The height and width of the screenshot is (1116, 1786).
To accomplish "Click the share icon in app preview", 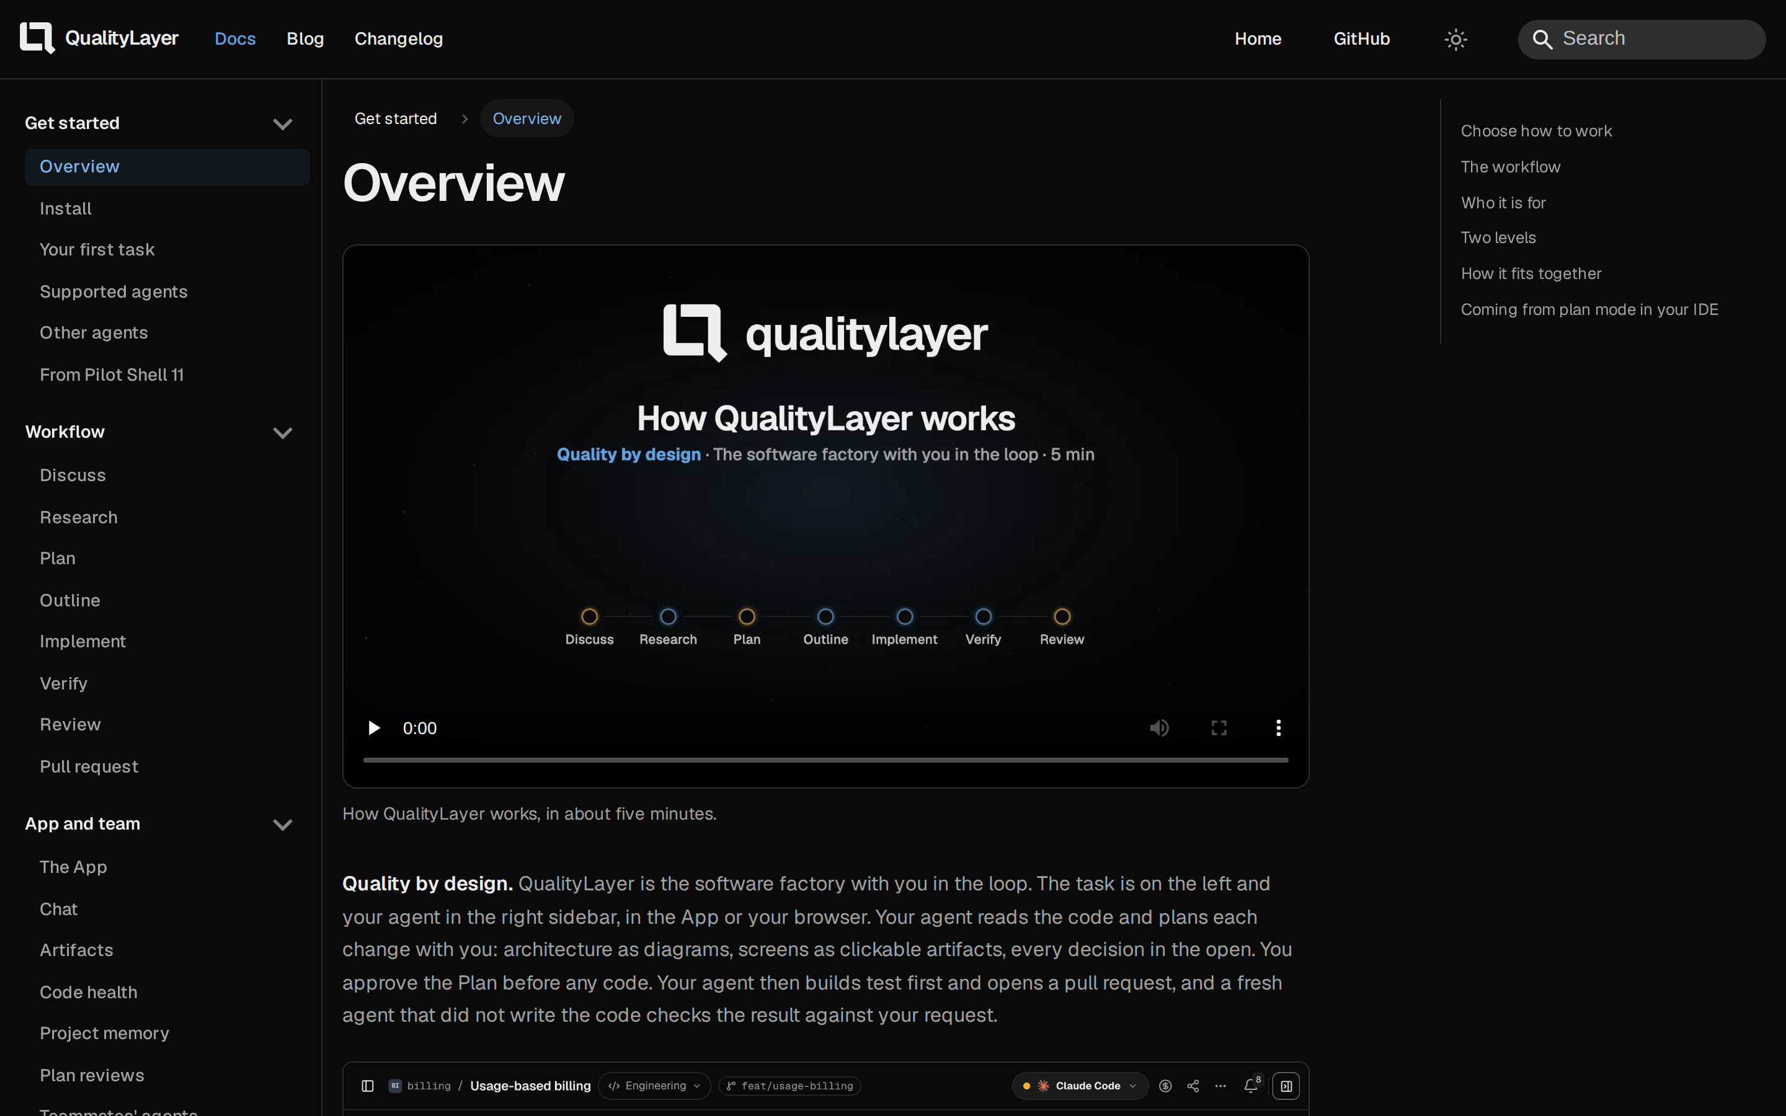I will coord(1193,1086).
